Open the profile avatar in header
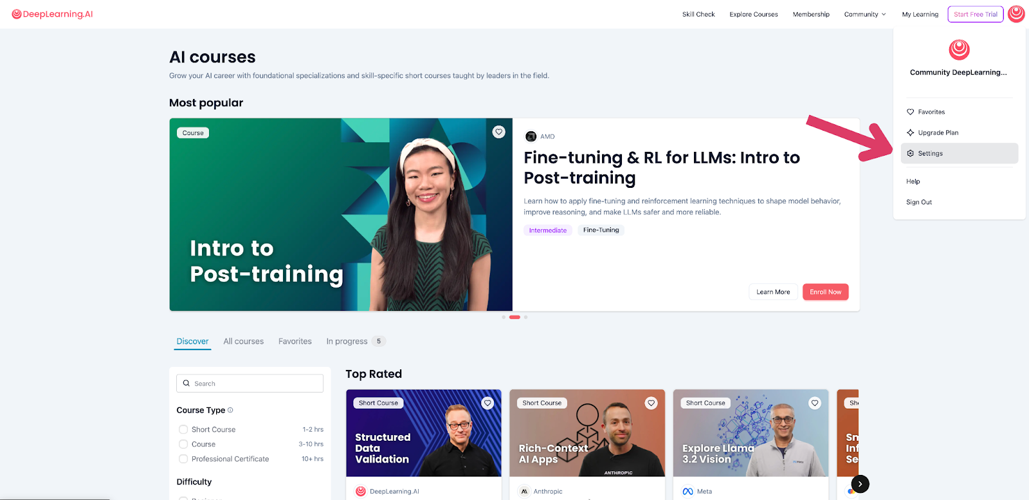 [1016, 14]
